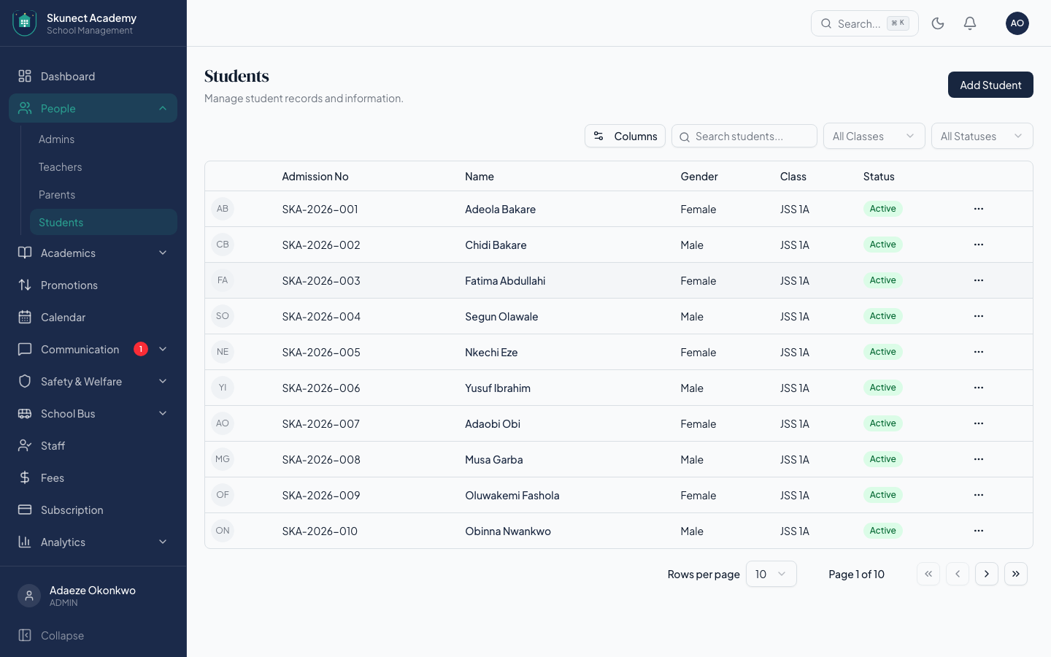Go to Dashboard in sidebar
Screen dimensions: 1051x657
pyautogui.click(x=93, y=76)
